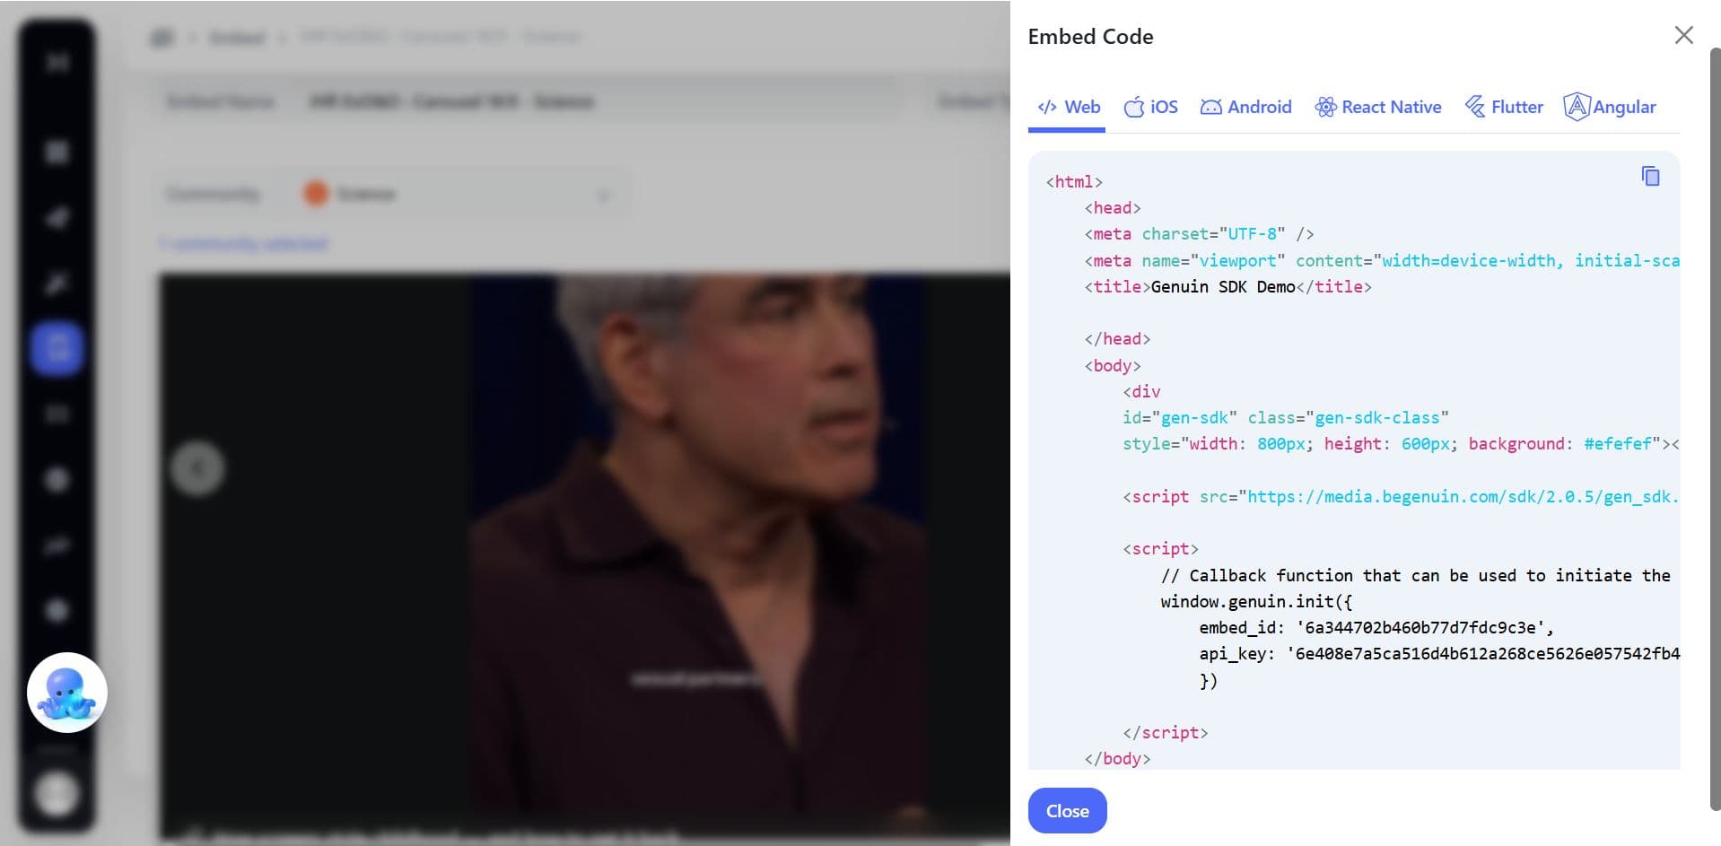Click the embed_id value line
Viewport: 1721px width, 846px height.
coord(1376,627)
